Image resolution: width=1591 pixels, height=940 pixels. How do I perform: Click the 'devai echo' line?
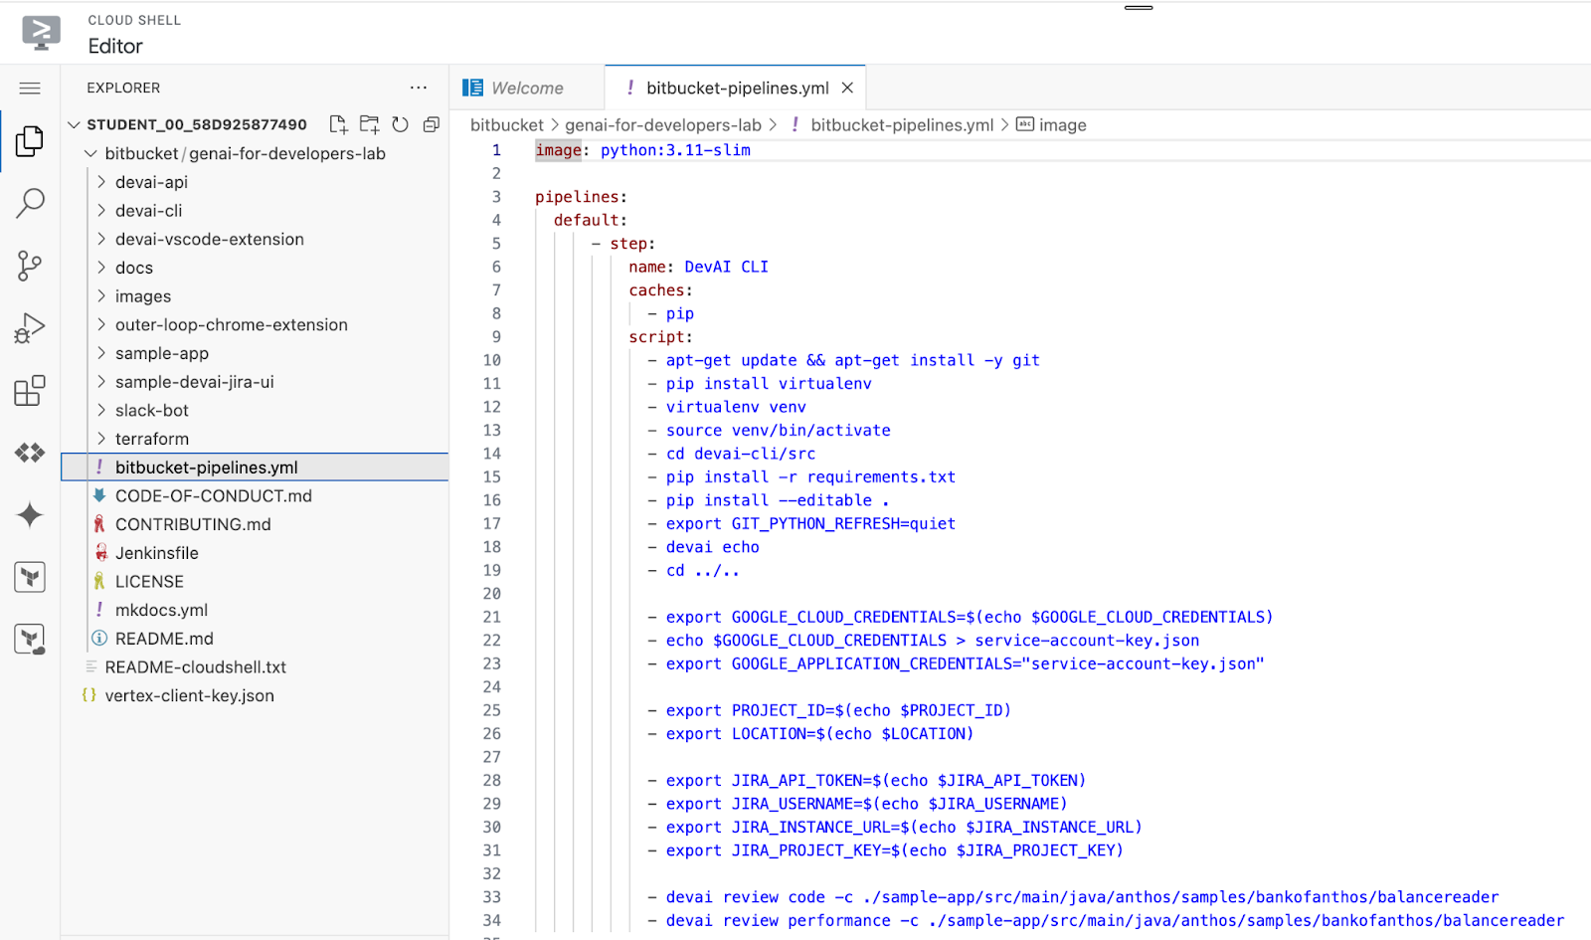[712, 547]
